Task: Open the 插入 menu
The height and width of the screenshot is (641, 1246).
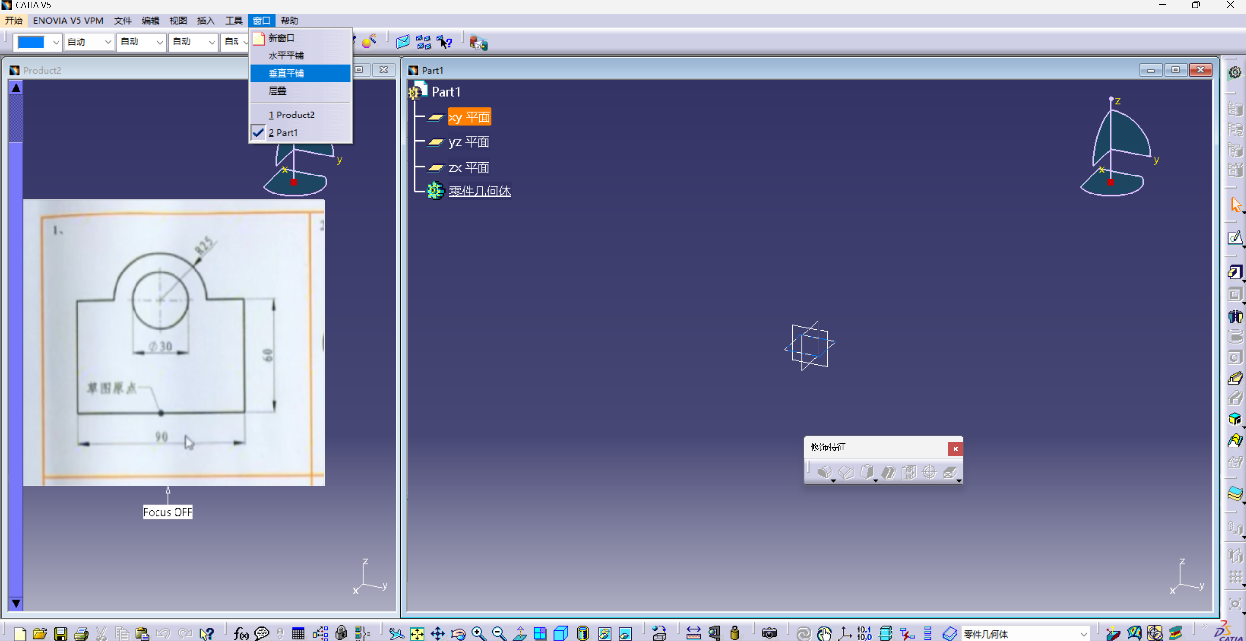Action: click(x=205, y=20)
